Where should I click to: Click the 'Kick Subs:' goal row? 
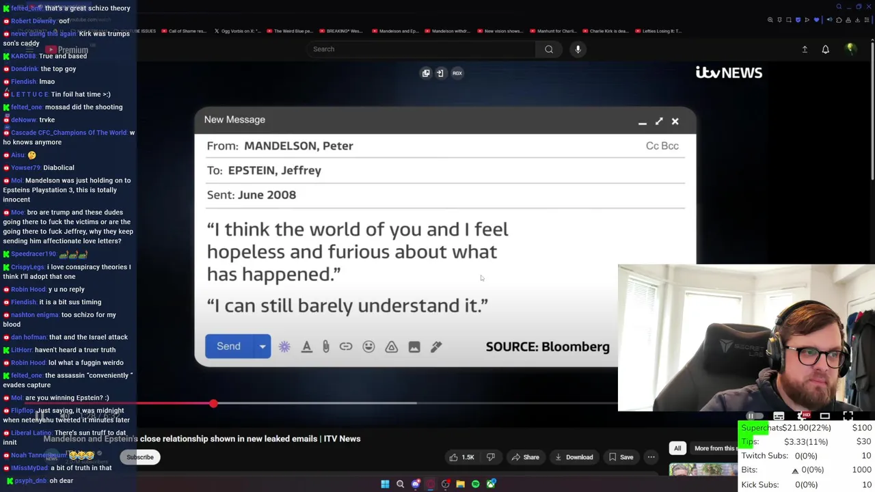click(x=806, y=484)
